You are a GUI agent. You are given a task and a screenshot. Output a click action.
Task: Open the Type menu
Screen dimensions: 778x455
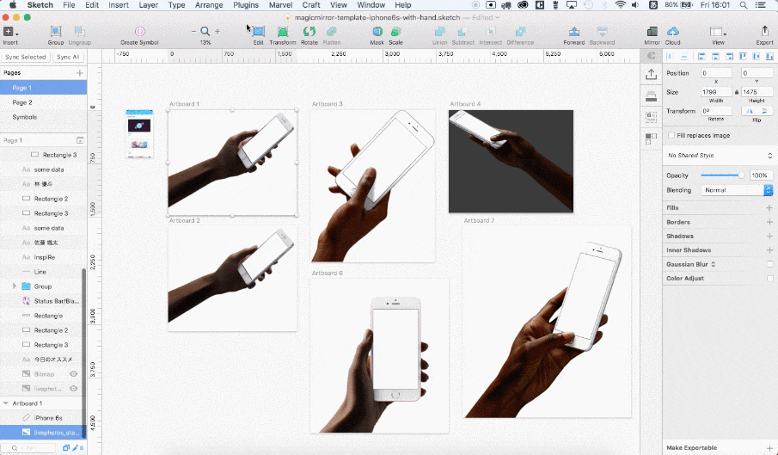(176, 5)
